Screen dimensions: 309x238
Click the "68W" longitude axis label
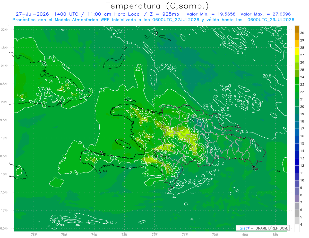pos(275,235)
